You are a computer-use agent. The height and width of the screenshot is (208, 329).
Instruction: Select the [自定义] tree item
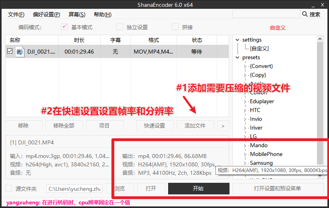[259, 48]
